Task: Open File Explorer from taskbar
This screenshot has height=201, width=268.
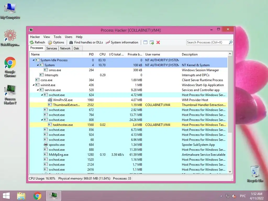Action: [21, 196]
